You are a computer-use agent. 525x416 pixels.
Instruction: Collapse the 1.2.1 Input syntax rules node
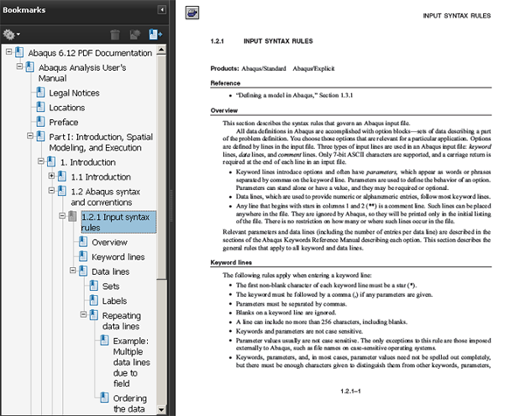[x=62, y=215]
